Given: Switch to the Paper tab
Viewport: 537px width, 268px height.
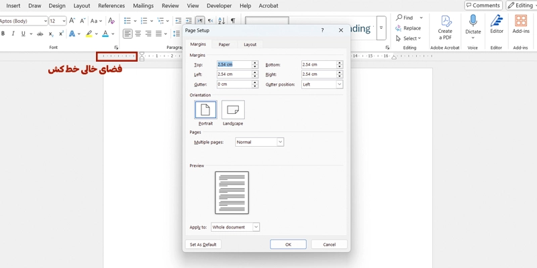Looking at the screenshot, I should pyautogui.click(x=224, y=44).
